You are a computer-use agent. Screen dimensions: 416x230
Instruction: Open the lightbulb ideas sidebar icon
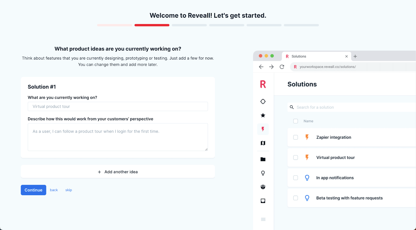pos(263,173)
